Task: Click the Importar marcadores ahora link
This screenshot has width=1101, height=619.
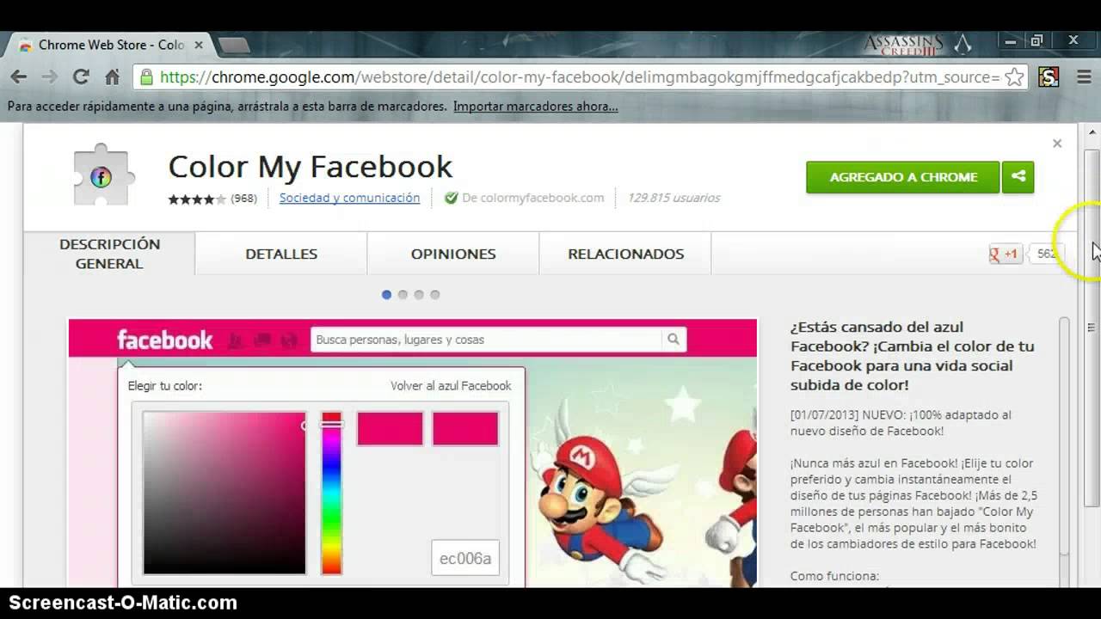Action: pos(536,107)
